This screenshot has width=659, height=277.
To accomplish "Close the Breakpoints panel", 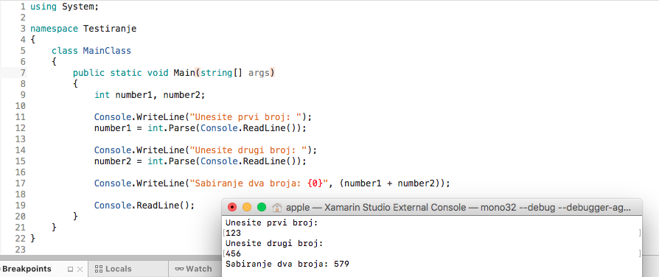I will click(80, 269).
